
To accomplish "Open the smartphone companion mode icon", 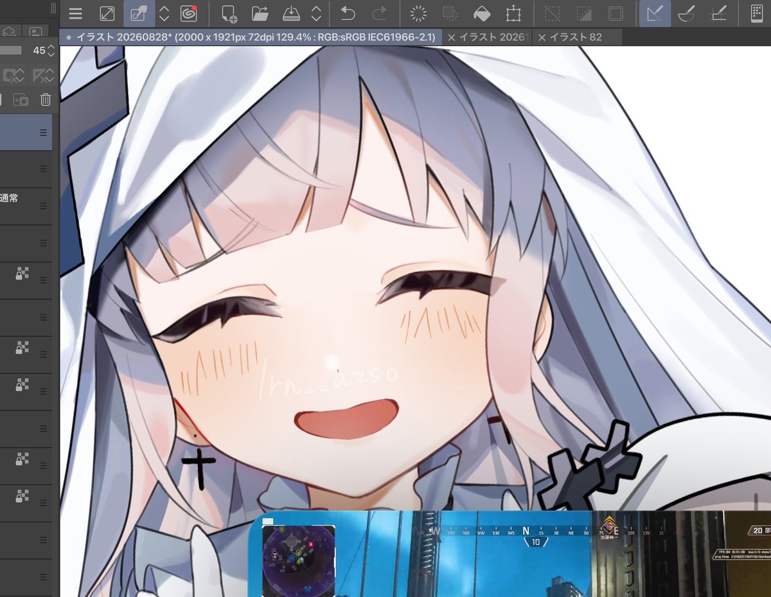I will pyautogui.click(x=758, y=13).
